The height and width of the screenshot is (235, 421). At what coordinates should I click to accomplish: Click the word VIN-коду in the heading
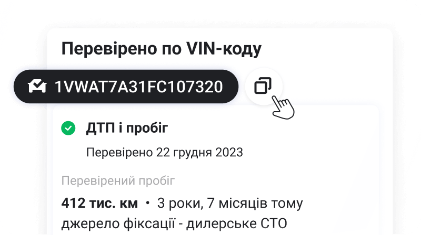pyautogui.click(x=224, y=49)
